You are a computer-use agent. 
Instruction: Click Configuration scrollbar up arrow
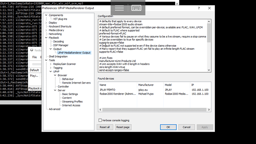click(x=209, y=22)
